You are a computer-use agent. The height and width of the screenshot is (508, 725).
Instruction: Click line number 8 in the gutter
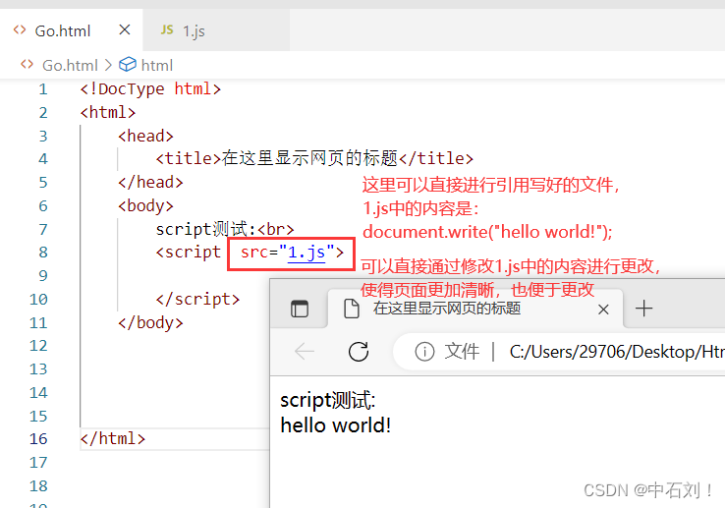[x=43, y=253]
